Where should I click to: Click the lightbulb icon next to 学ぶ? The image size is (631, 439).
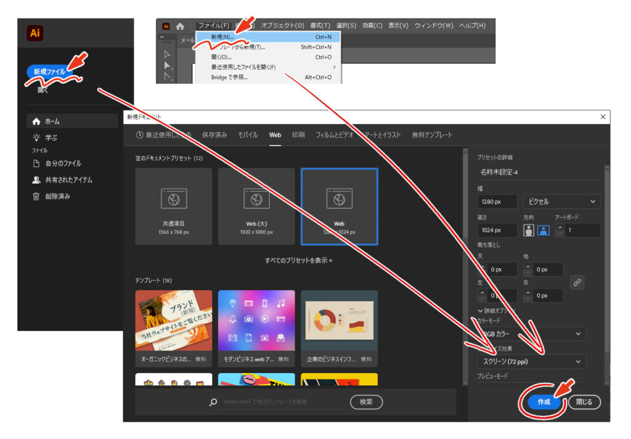coord(36,137)
